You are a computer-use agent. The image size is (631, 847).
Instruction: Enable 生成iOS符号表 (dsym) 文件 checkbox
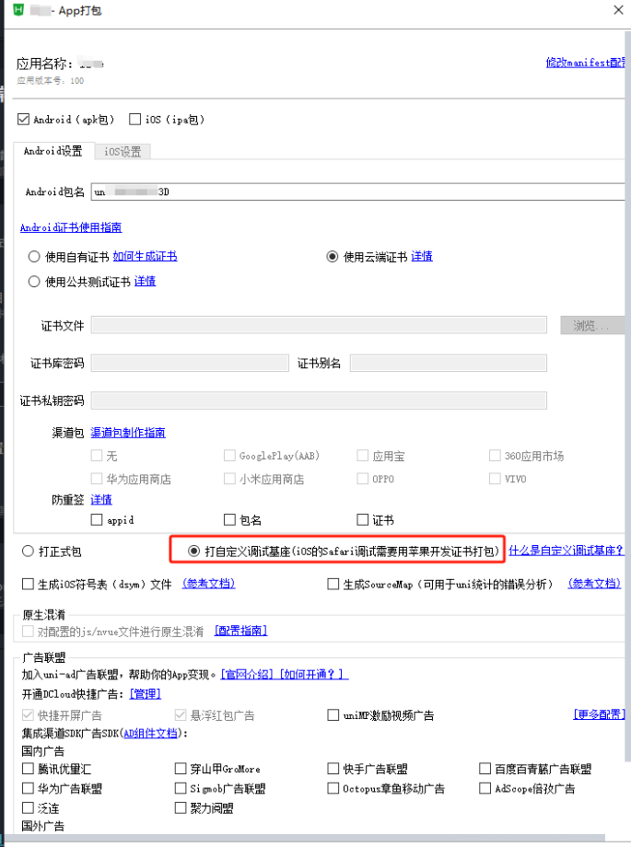pos(28,584)
